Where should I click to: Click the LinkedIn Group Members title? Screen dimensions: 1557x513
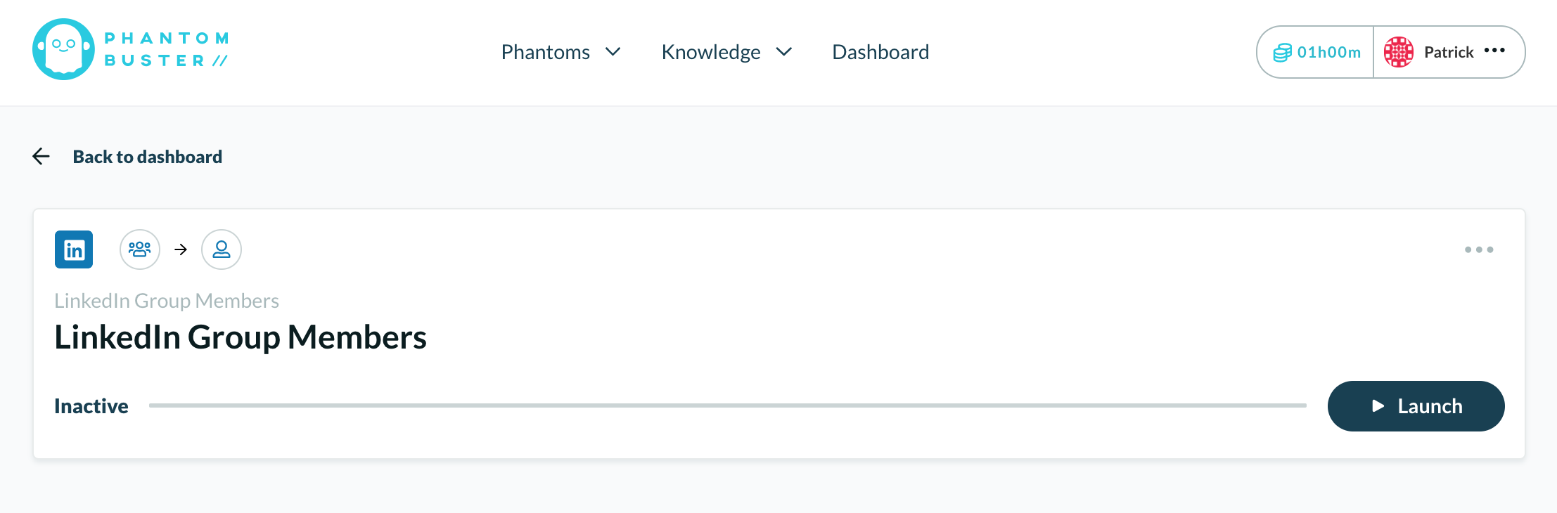click(241, 337)
